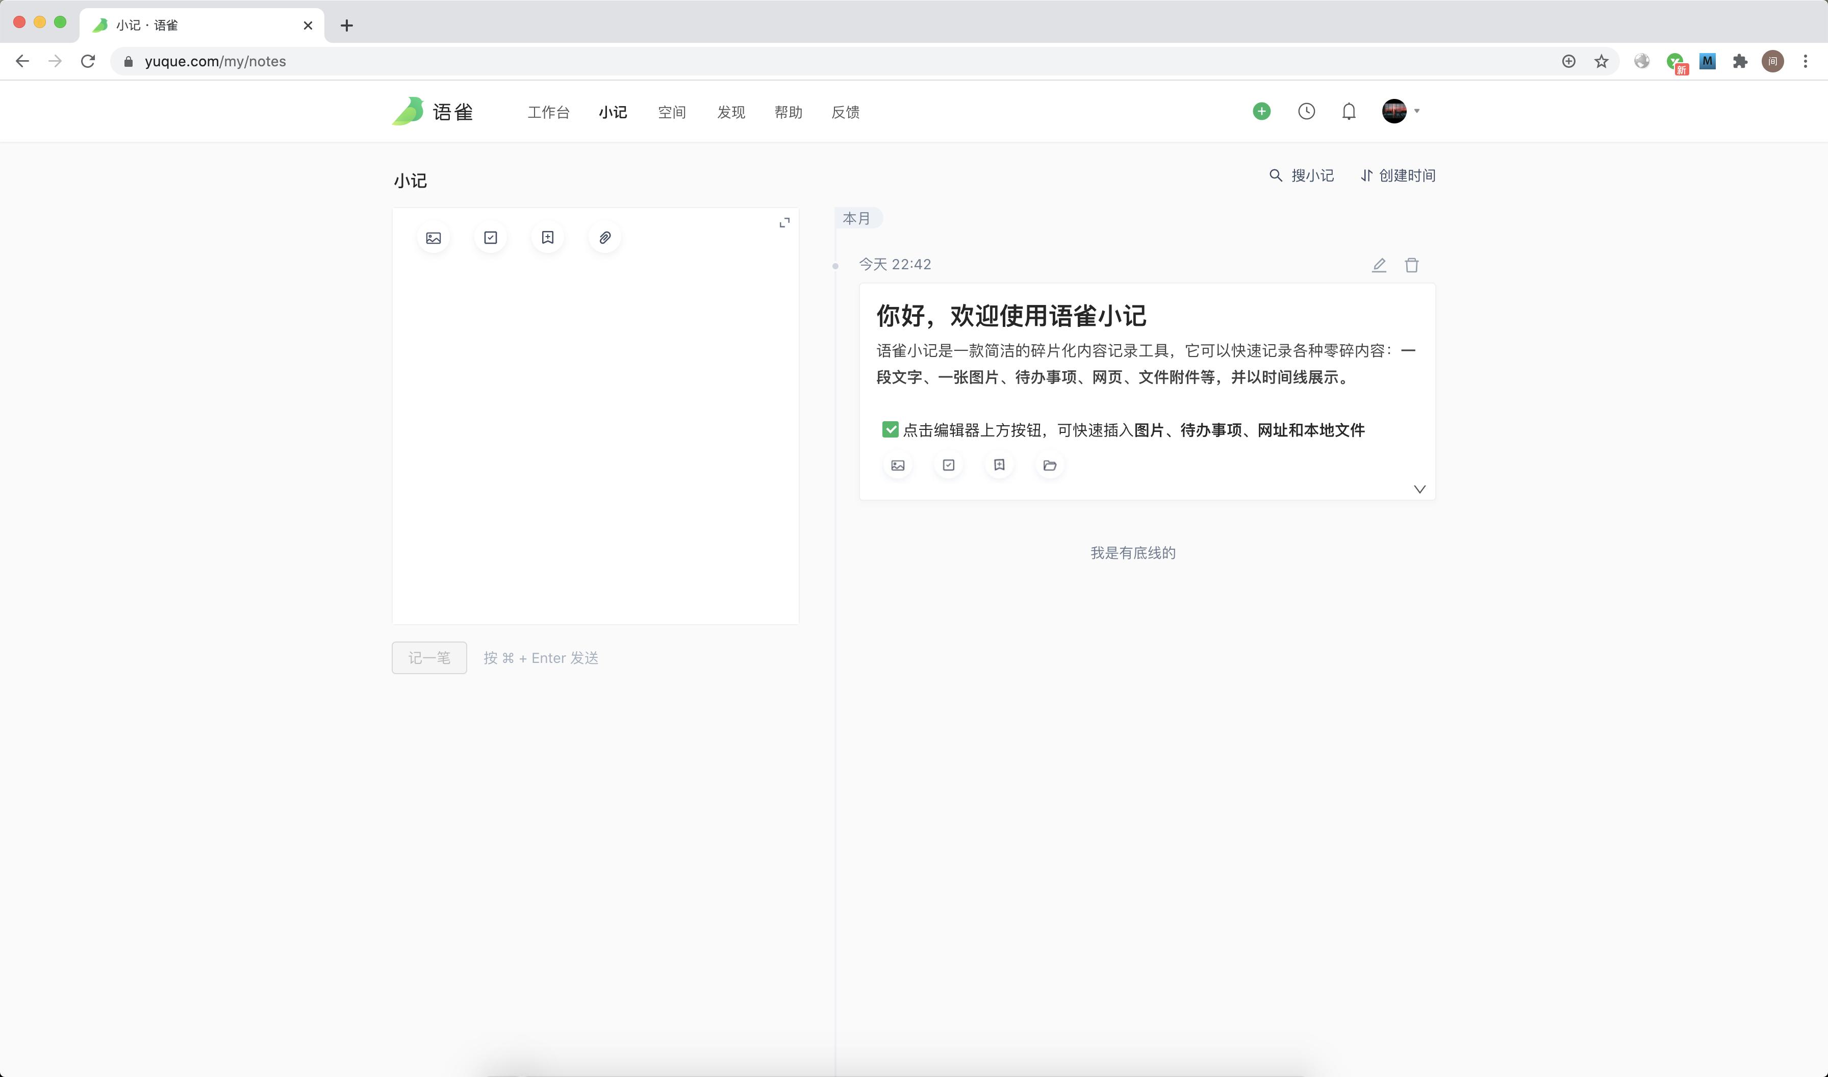Viewport: 1828px width, 1077px height.
Task: Delete the welcome note with trash icon
Action: (1411, 265)
